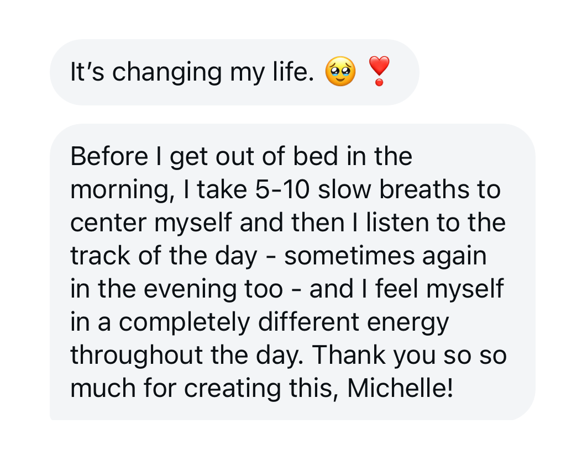The width and height of the screenshot is (582, 456).
Task: Click the word "listen" in the message
Action: coord(398,222)
